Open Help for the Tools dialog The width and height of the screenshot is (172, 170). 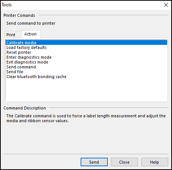tap(154, 162)
